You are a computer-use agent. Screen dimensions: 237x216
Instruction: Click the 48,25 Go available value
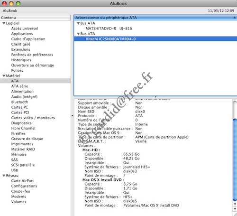click(131, 159)
